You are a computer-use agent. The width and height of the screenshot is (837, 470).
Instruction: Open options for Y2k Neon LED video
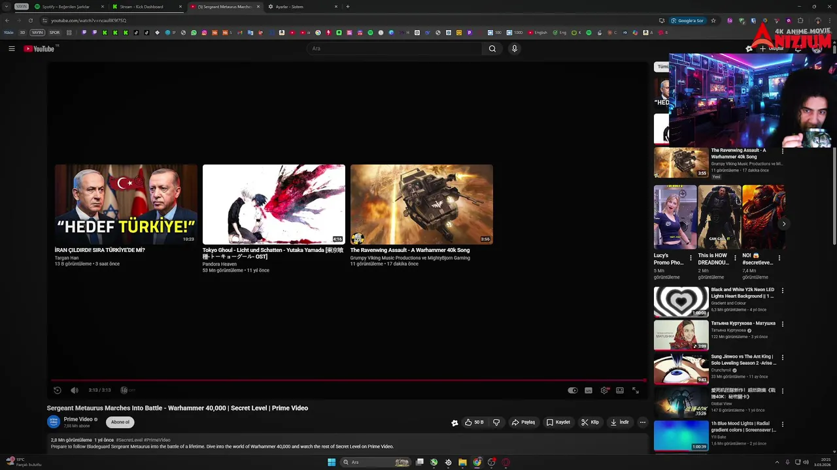coord(783,290)
